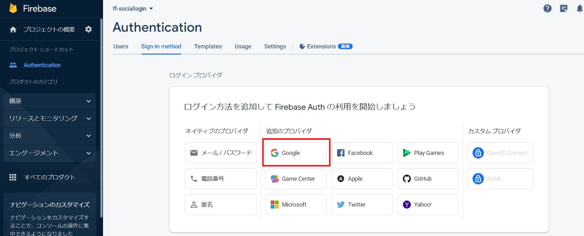Choose the メール / パスワード provider button
Viewport: 584px width, 236px height.
click(221, 153)
